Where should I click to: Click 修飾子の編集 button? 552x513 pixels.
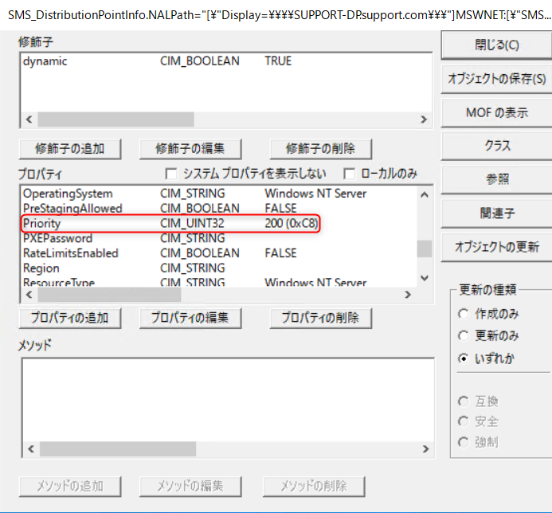(x=190, y=149)
